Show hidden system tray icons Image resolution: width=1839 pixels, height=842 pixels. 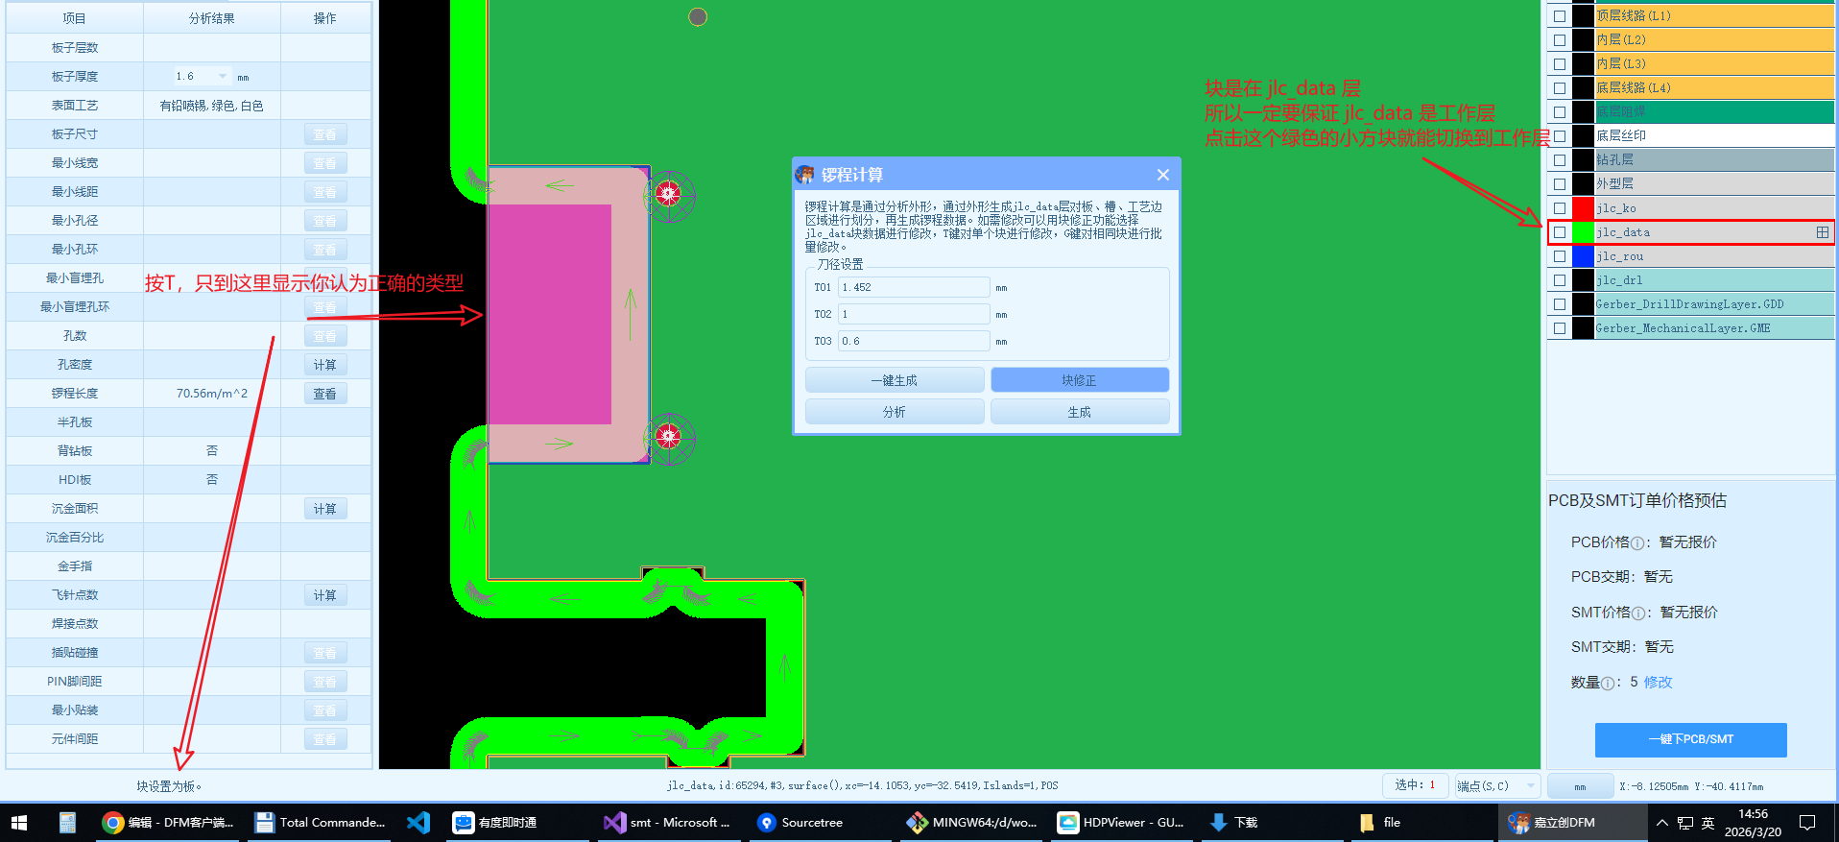(x=1662, y=823)
